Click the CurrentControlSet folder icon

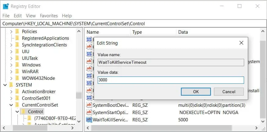pyautogui.click(x=17, y=105)
